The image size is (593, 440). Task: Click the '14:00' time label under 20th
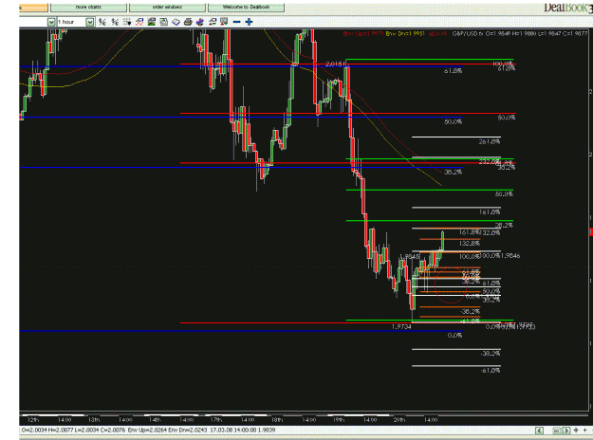coord(431,419)
